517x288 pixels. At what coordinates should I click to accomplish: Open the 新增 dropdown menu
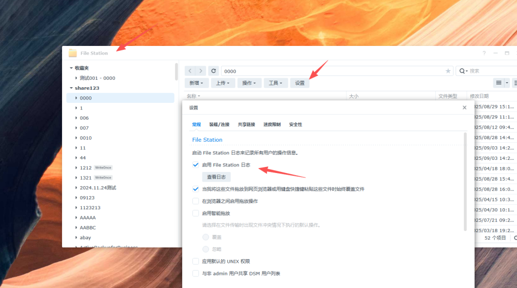tap(196, 83)
